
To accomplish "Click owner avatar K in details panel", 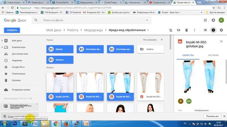I will [x=181, y=101].
